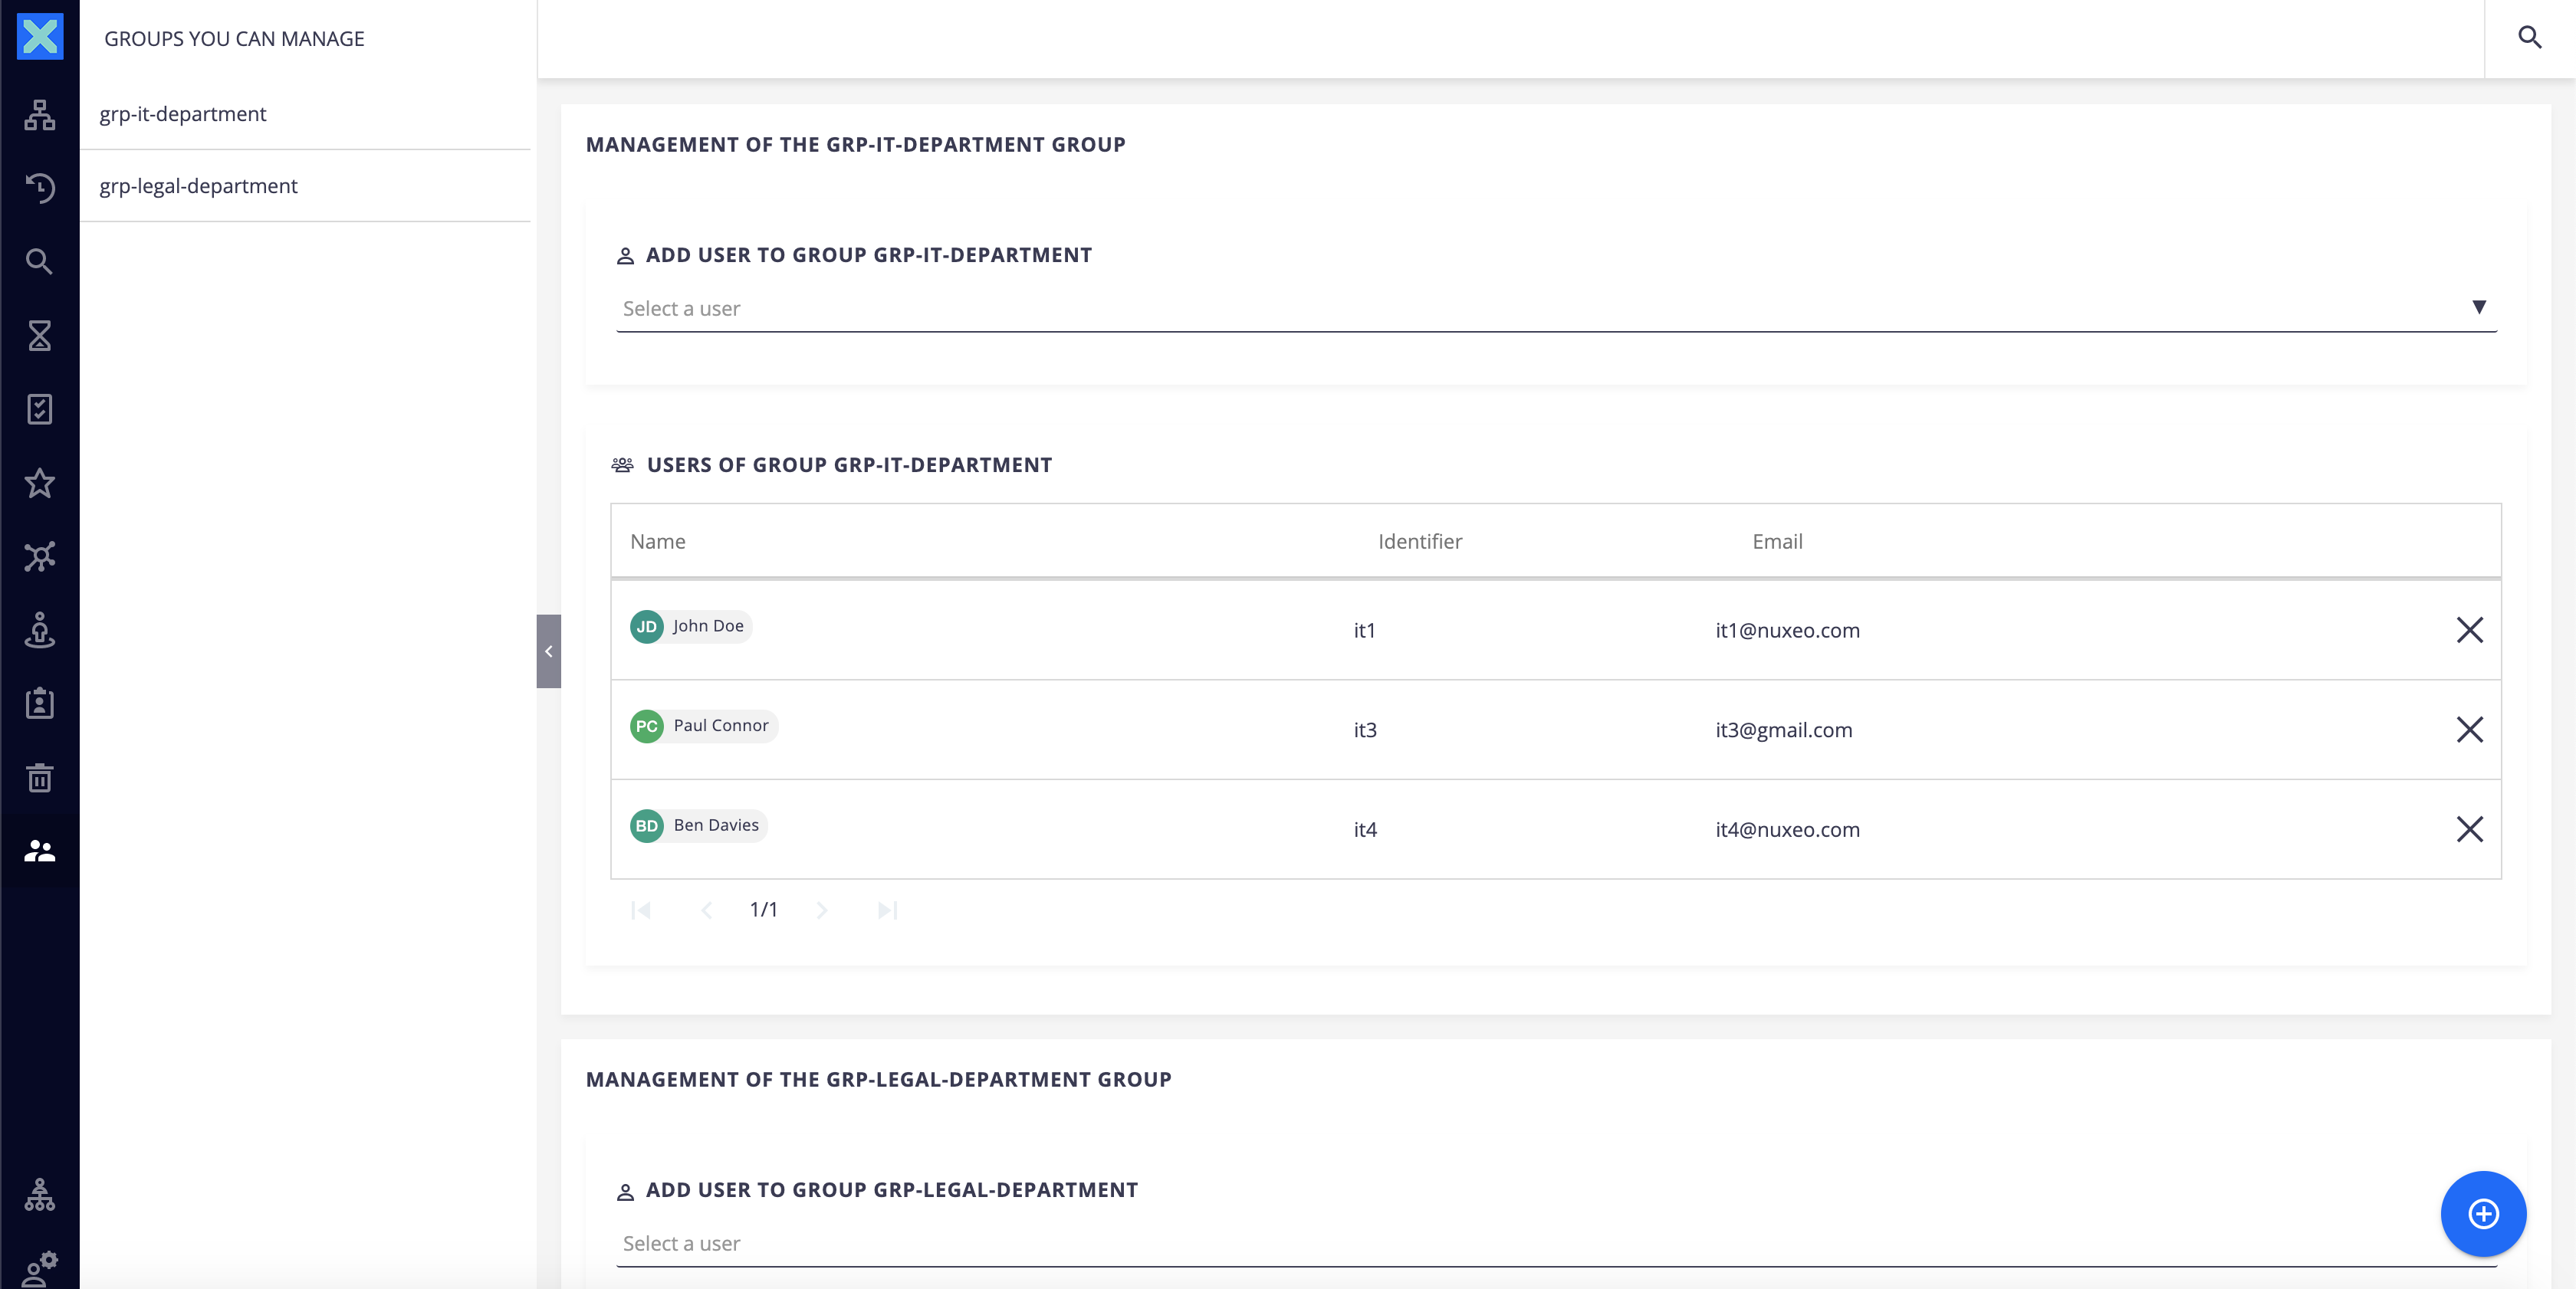Screen dimensions: 2576x1289
Task: Go to last page of users
Action: tap(887, 910)
